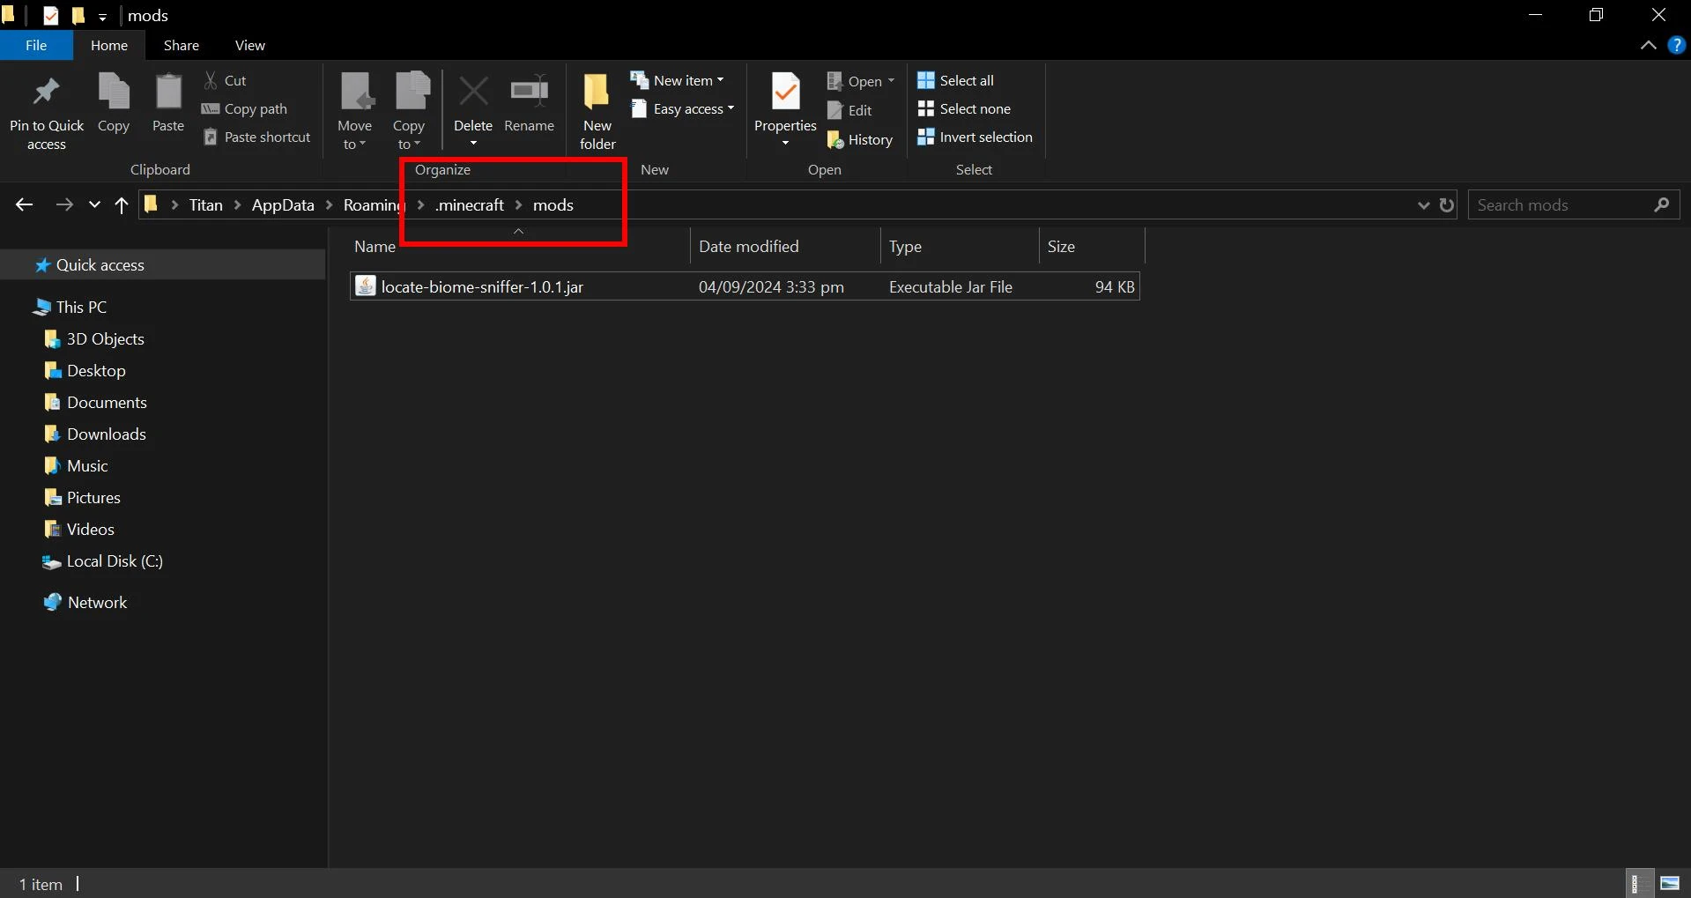The width and height of the screenshot is (1691, 898).
Task: Click the Search mods input field
Action: pyautogui.click(x=1560, y=205)
